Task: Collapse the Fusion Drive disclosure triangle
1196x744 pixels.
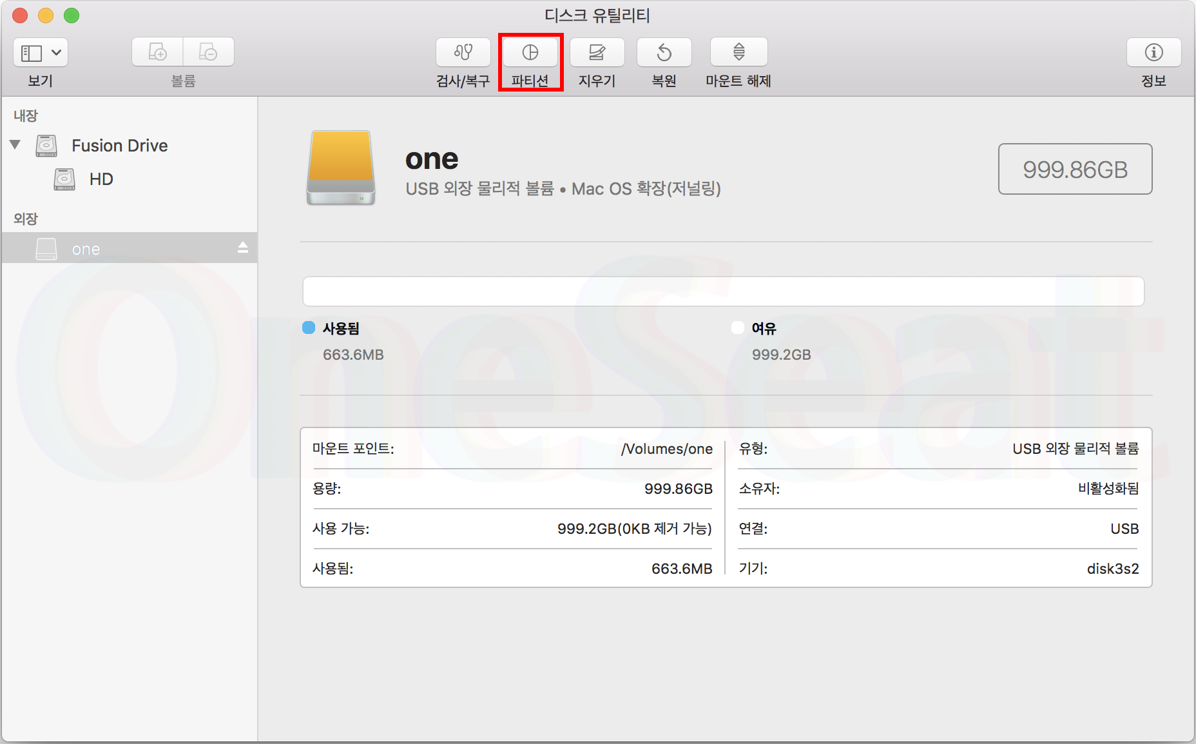Action: [15, 145]
